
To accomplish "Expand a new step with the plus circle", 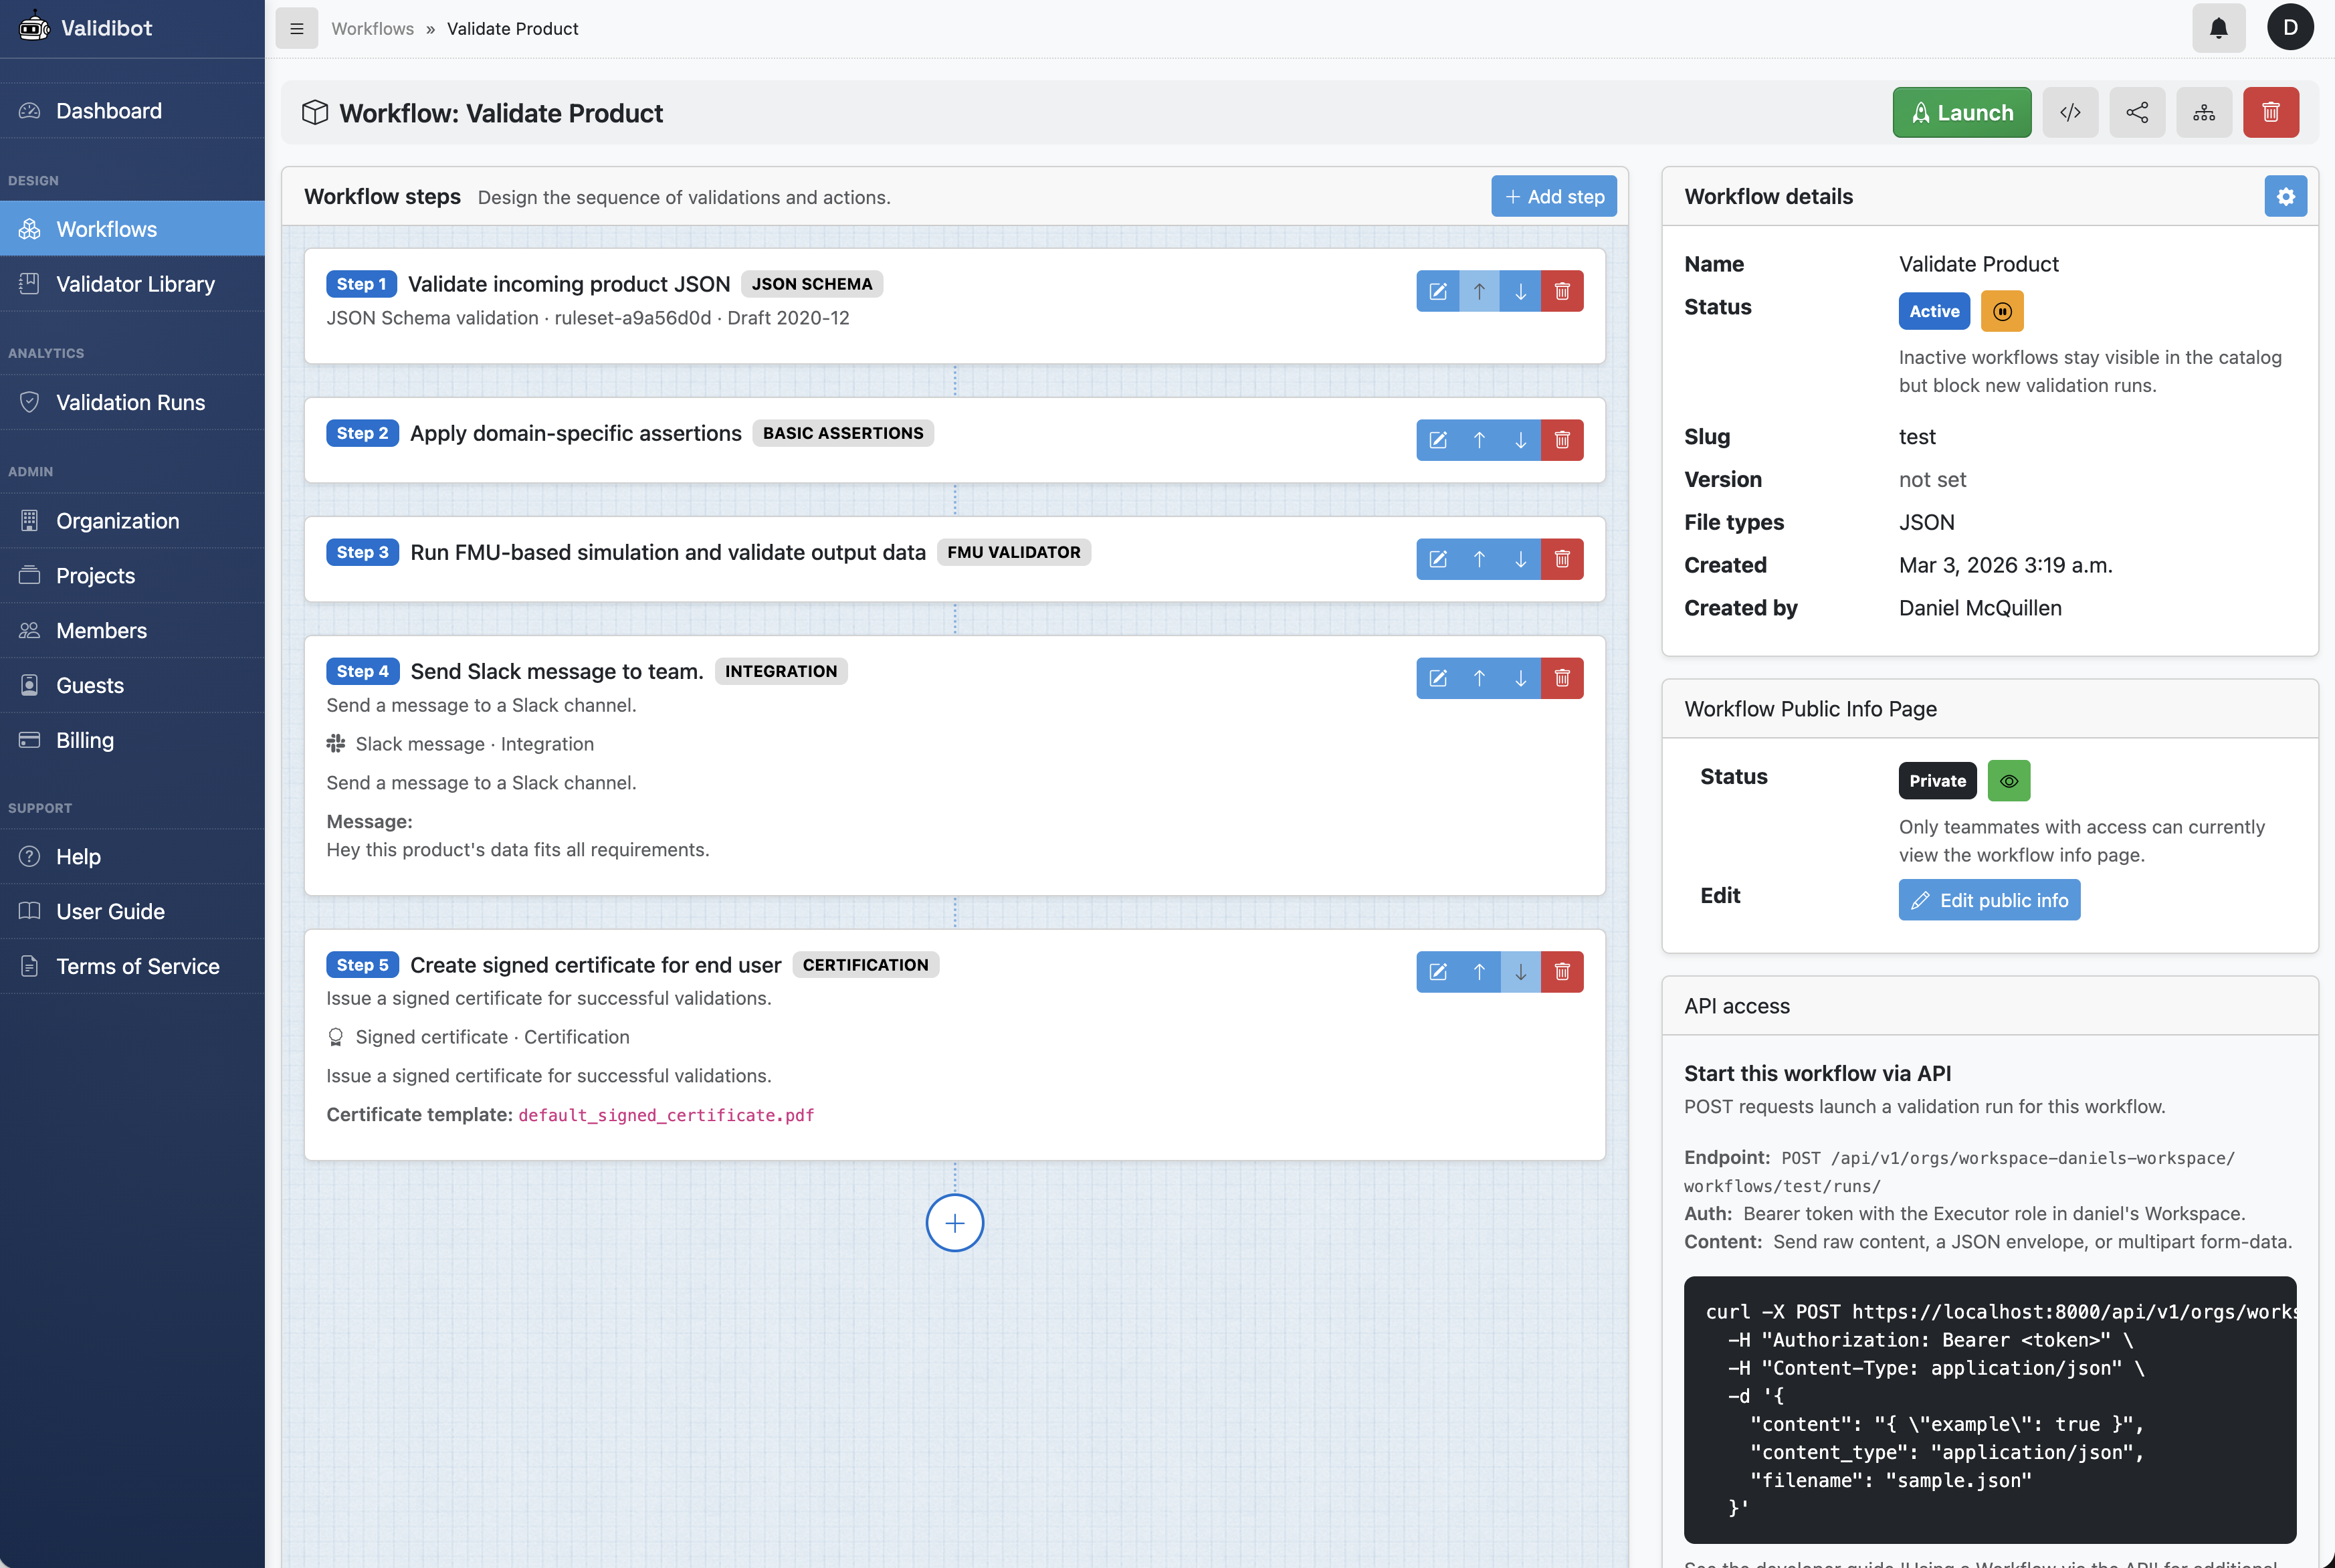I will (x=954, y=1222).
